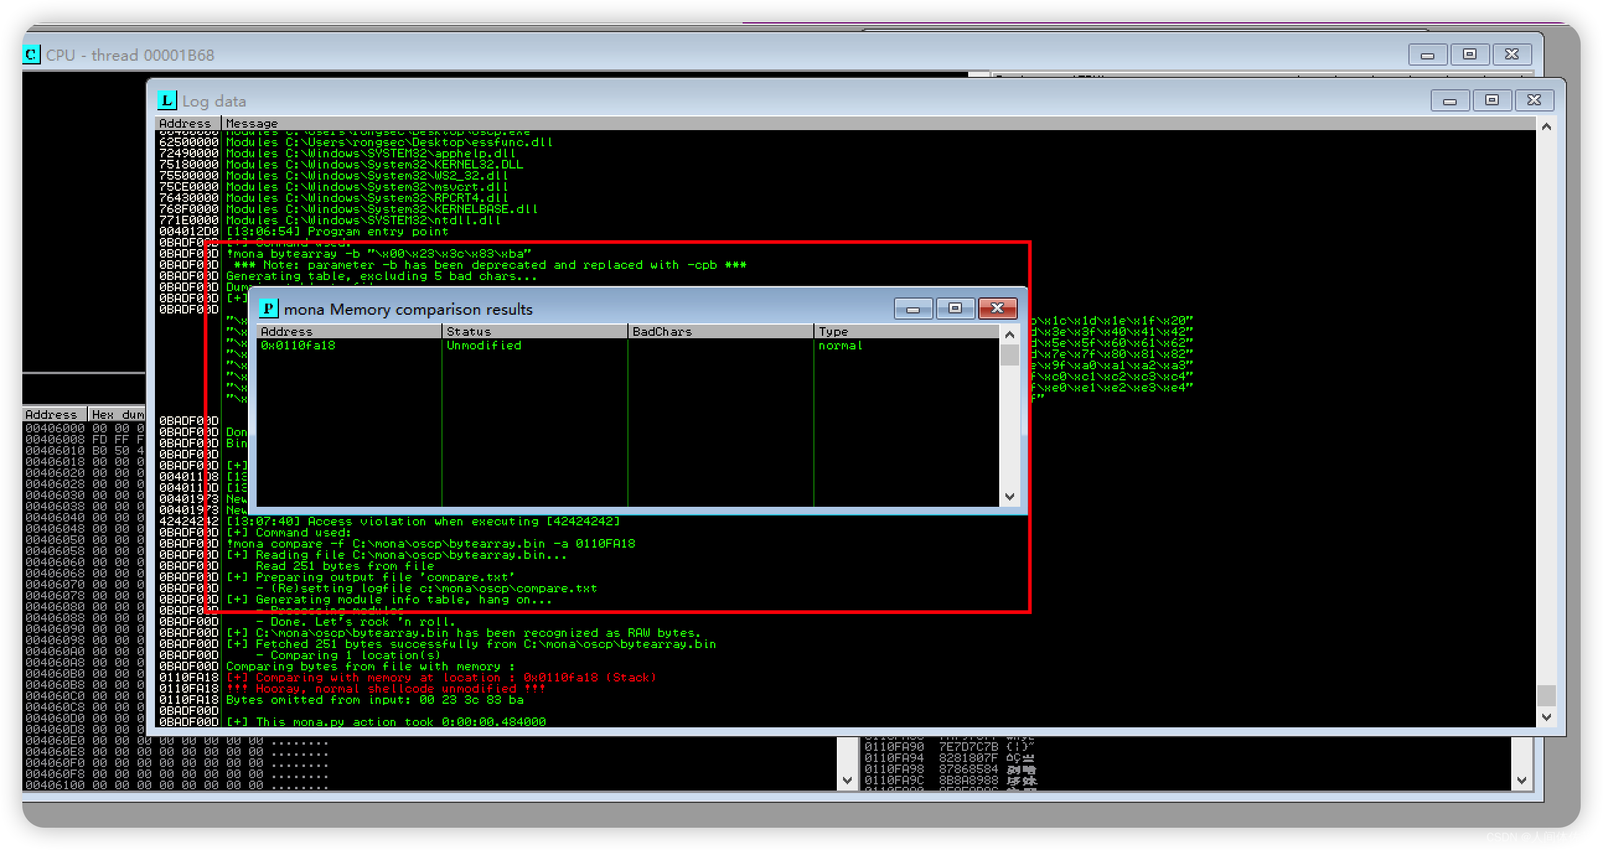Screen dimensions: 1603x850
Task: Click the mona results 'P' window icon
Action: point(268,309)
